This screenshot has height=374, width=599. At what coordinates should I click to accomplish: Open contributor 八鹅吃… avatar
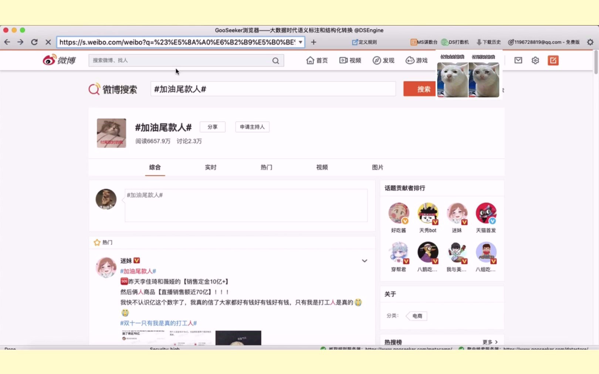tap(428, 252)
